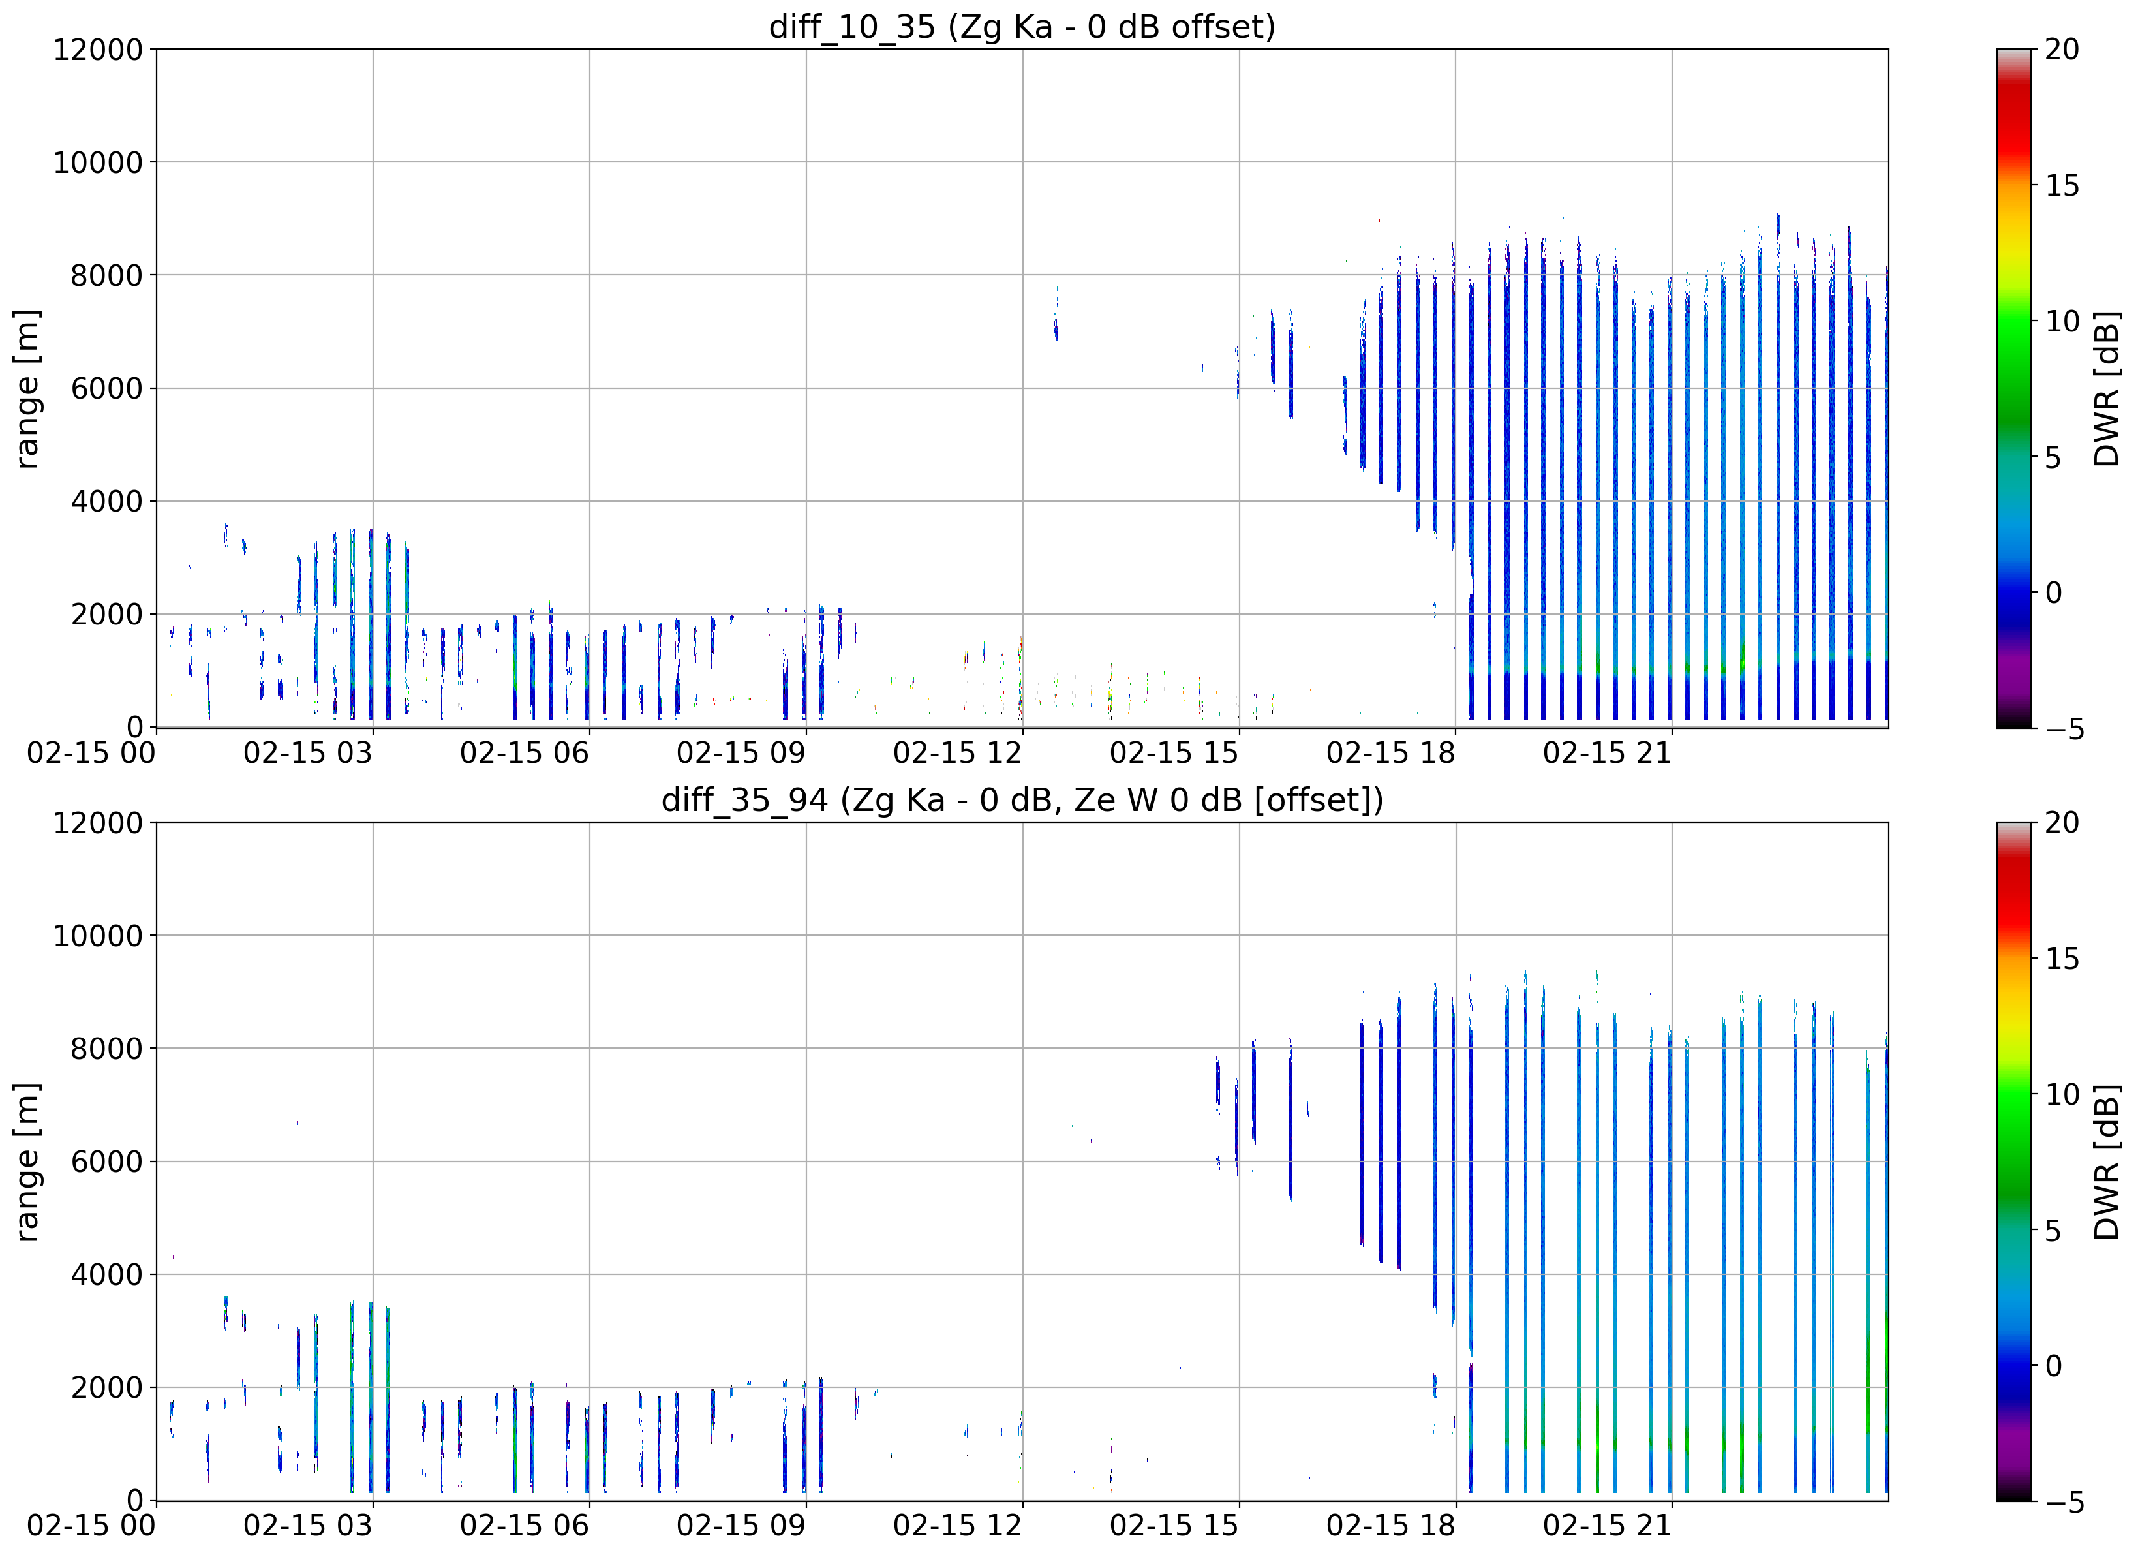Select the '02-15 06' time tick under the diff_10_35 plot

pyautogui.click(x=524, y=754)
